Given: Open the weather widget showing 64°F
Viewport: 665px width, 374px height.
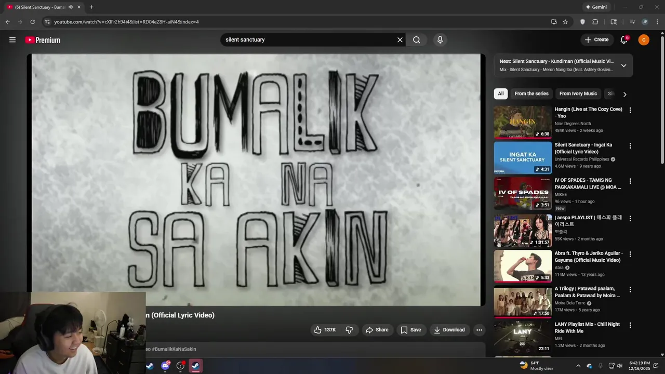Looking at the screenshot, I should pyautogui.click(x=536, y=366).
